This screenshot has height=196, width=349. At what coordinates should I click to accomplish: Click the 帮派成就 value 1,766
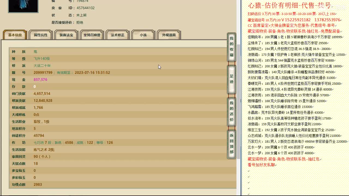coord(38,108)
